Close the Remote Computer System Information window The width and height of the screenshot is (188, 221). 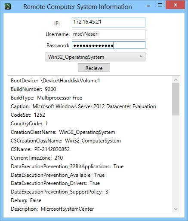[x=175, y=5]
